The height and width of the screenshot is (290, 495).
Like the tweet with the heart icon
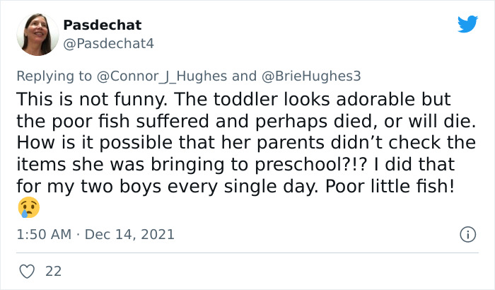[28, 271]
